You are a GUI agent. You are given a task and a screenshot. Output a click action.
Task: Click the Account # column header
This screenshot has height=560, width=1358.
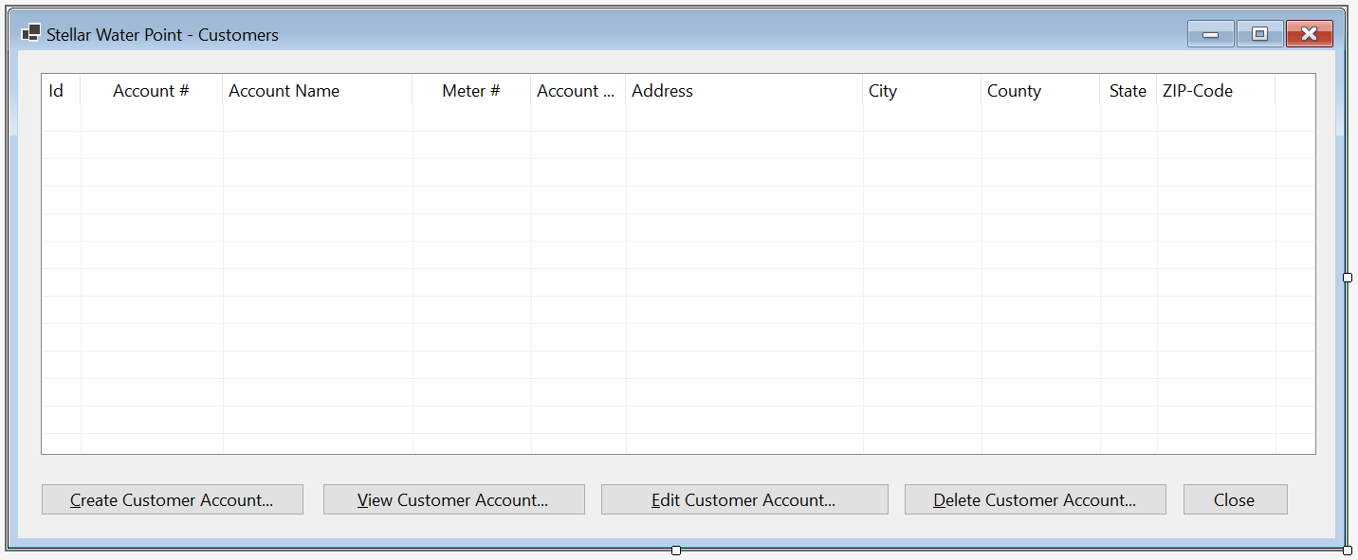pyautogui.click(x=152, y=91)
